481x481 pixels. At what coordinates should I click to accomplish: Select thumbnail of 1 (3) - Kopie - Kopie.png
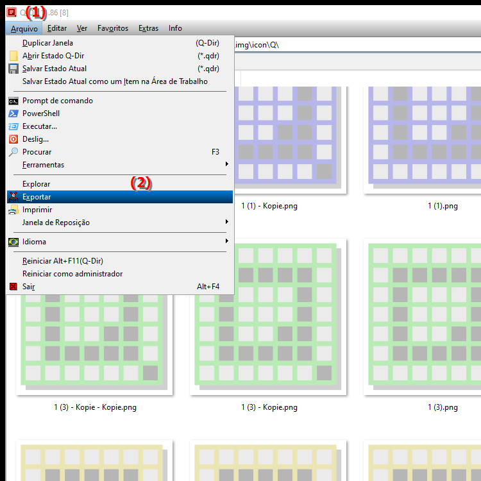pos(94,345)
